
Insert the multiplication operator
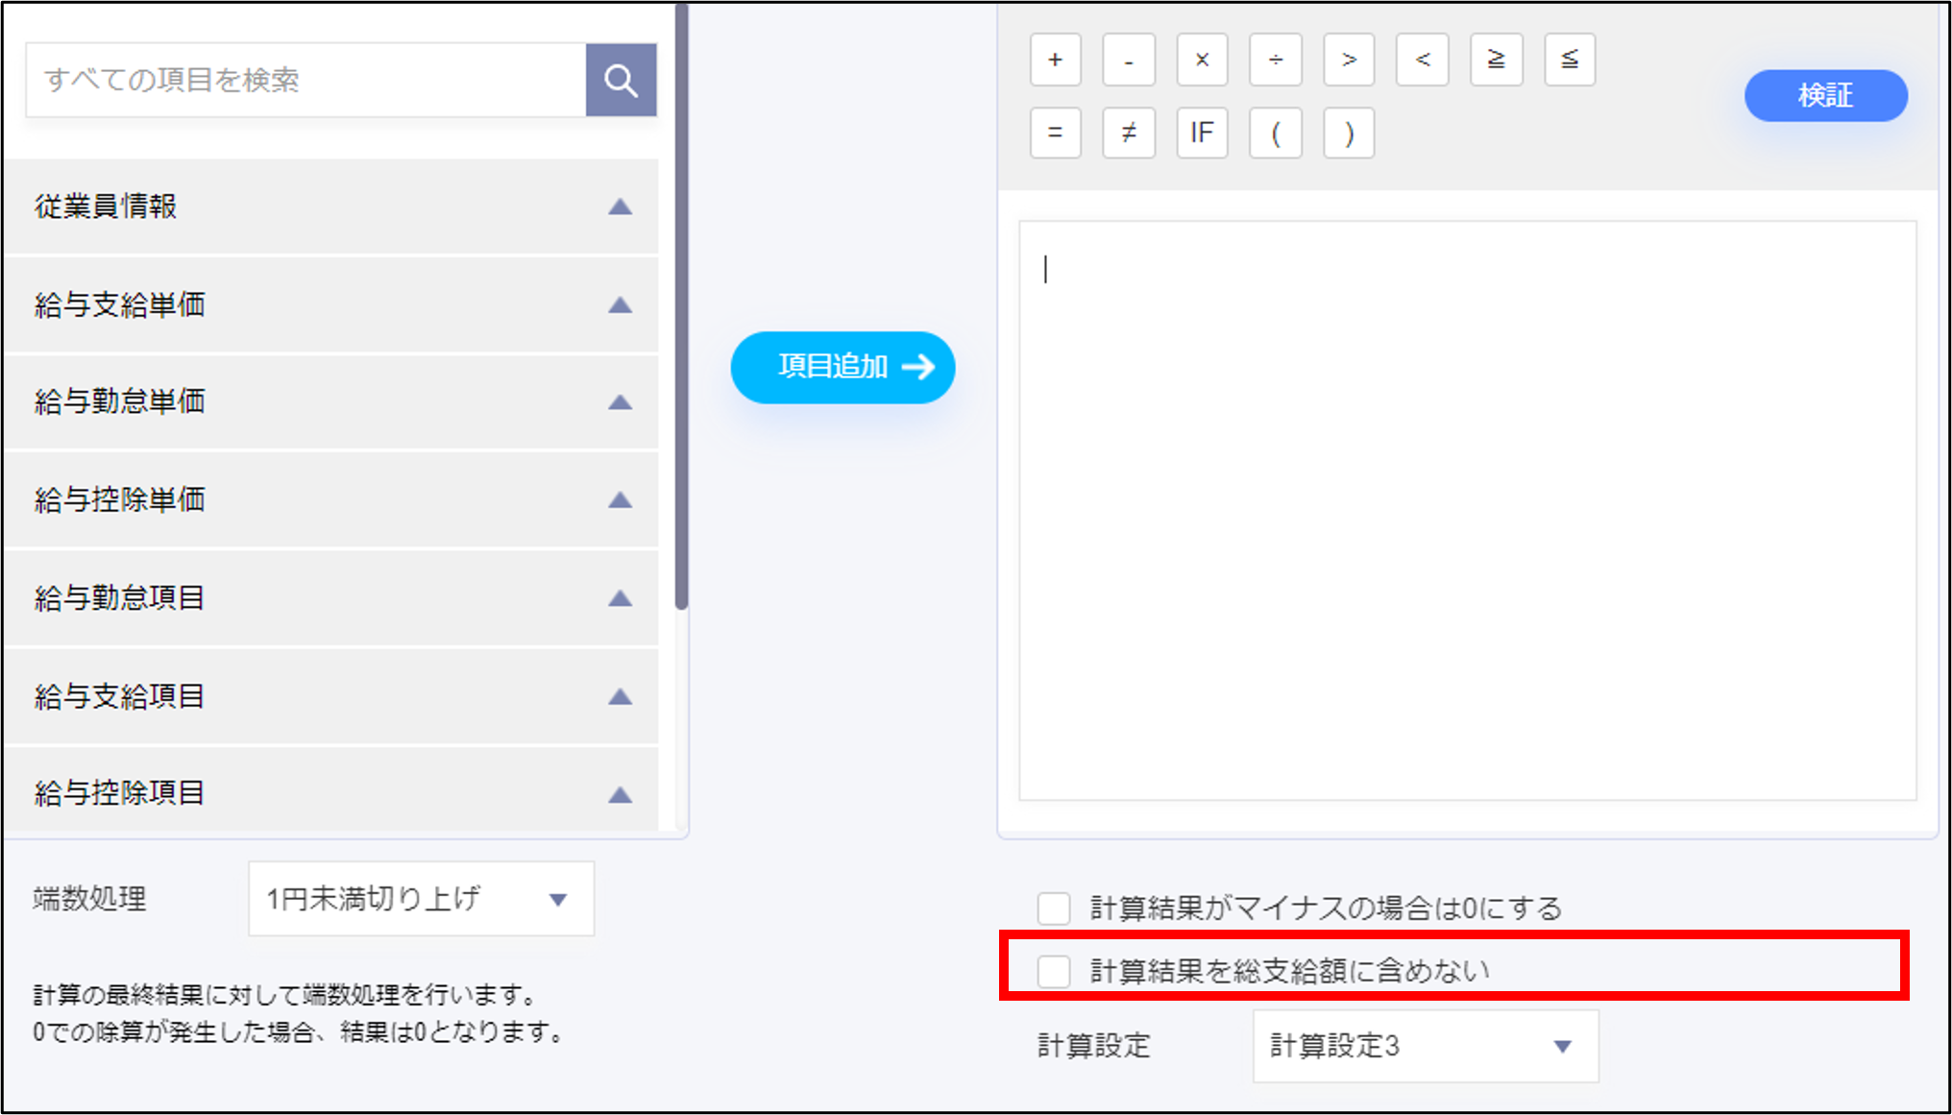(1202, 60)
